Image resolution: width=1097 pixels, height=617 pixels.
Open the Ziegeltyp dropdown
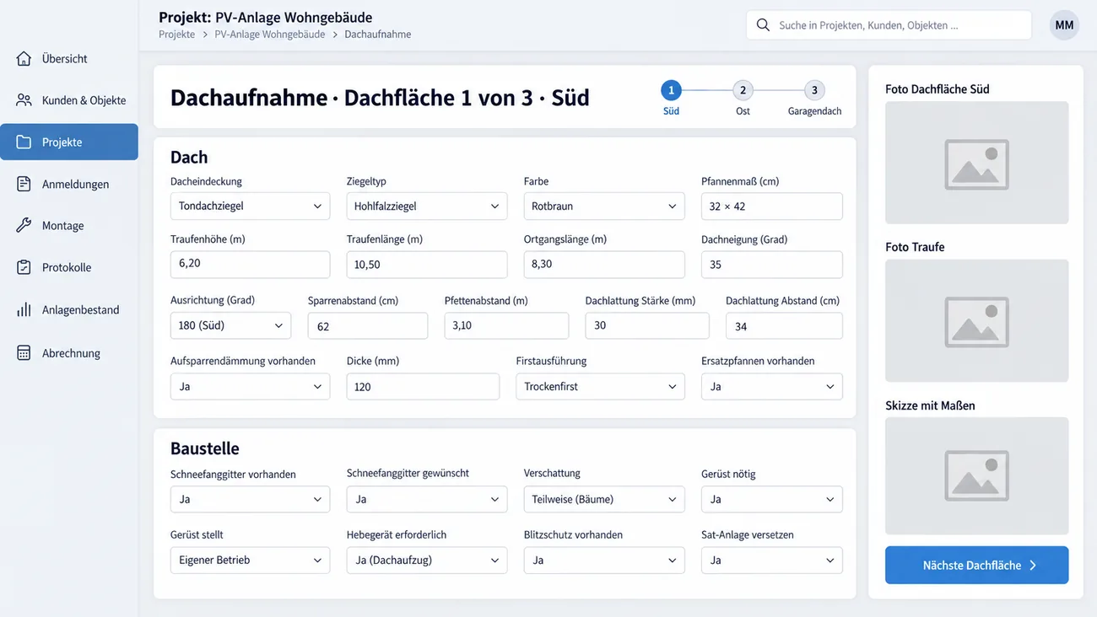click(x=427, y=207)
